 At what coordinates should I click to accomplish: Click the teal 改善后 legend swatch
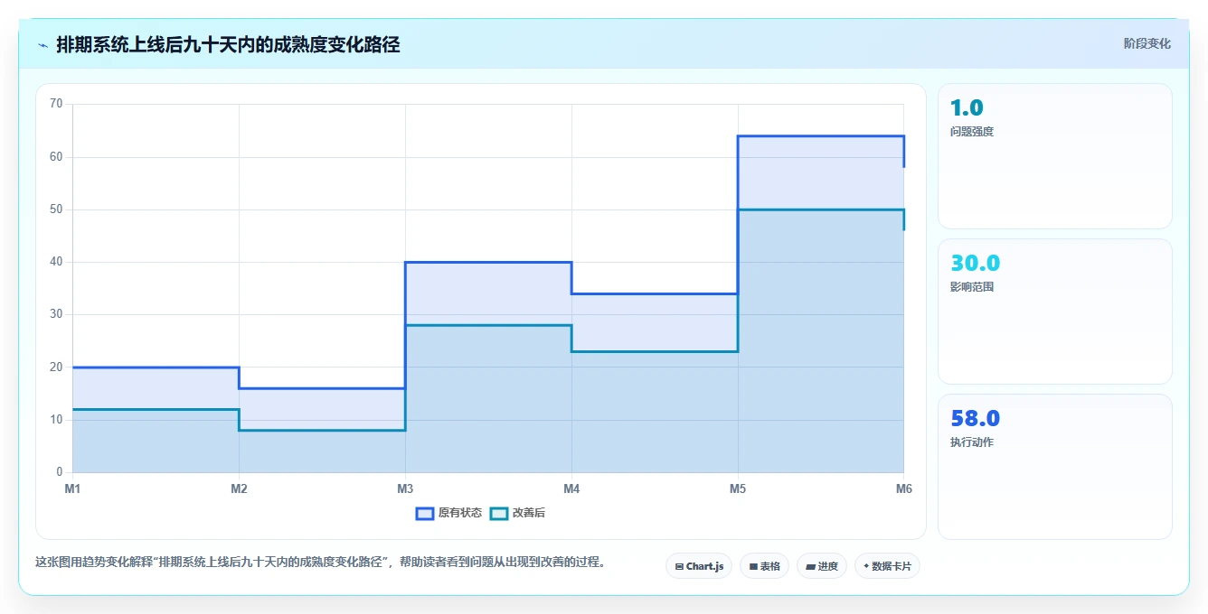pos(499,513)
